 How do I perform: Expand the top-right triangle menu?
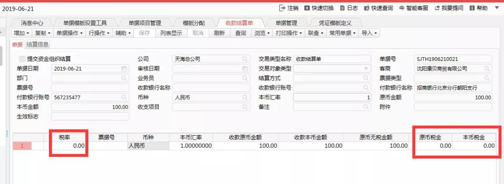point(497,8)
